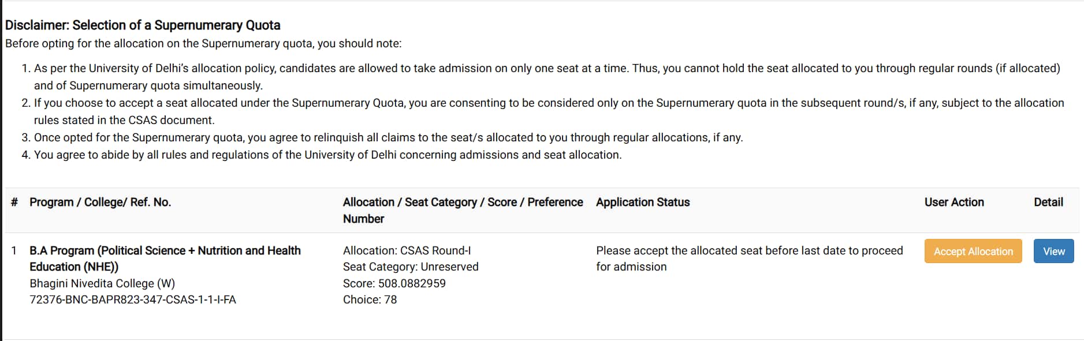The height and width of the screenshot is (341, 1084).
Task: Click the Score: 508.0882959 value
Action: coord(394,283)
